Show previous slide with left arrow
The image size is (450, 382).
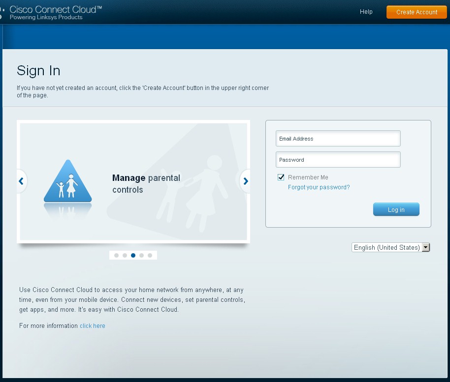(x=21, y=181)
